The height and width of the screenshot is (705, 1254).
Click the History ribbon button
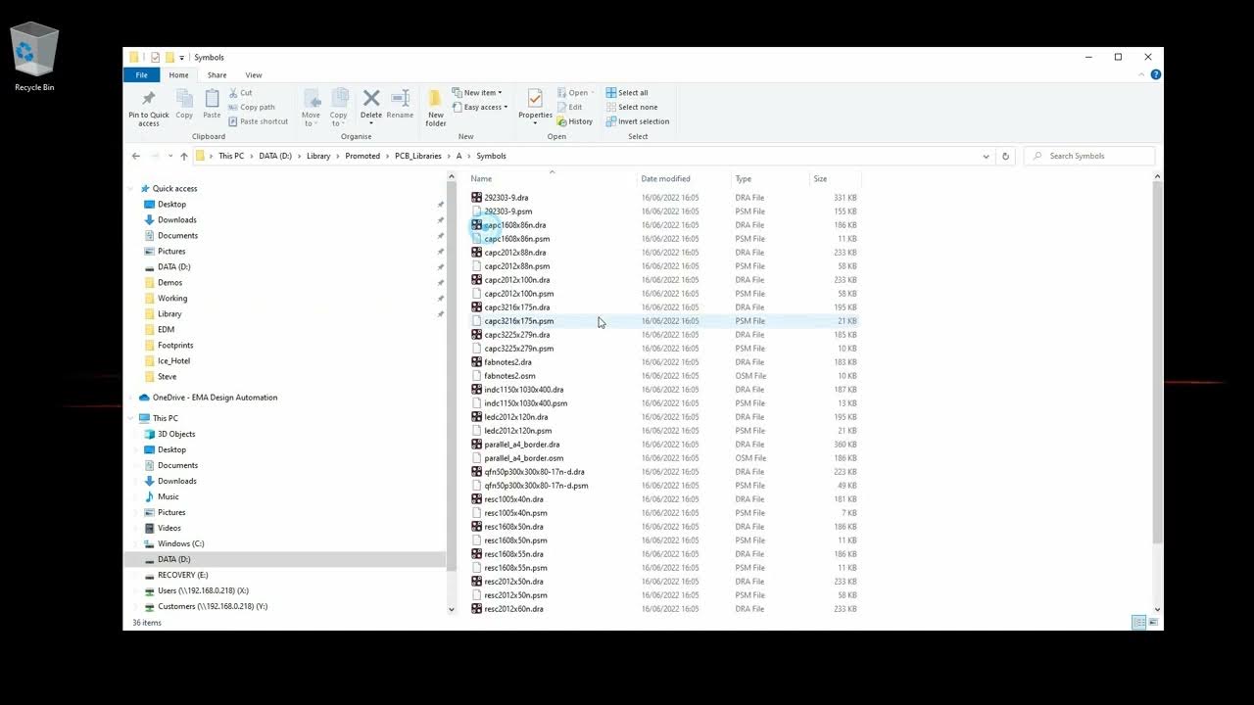[575, 121]
